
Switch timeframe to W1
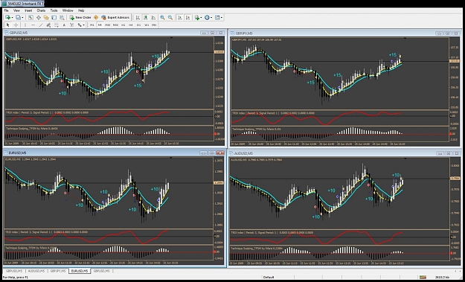point(147,25)
